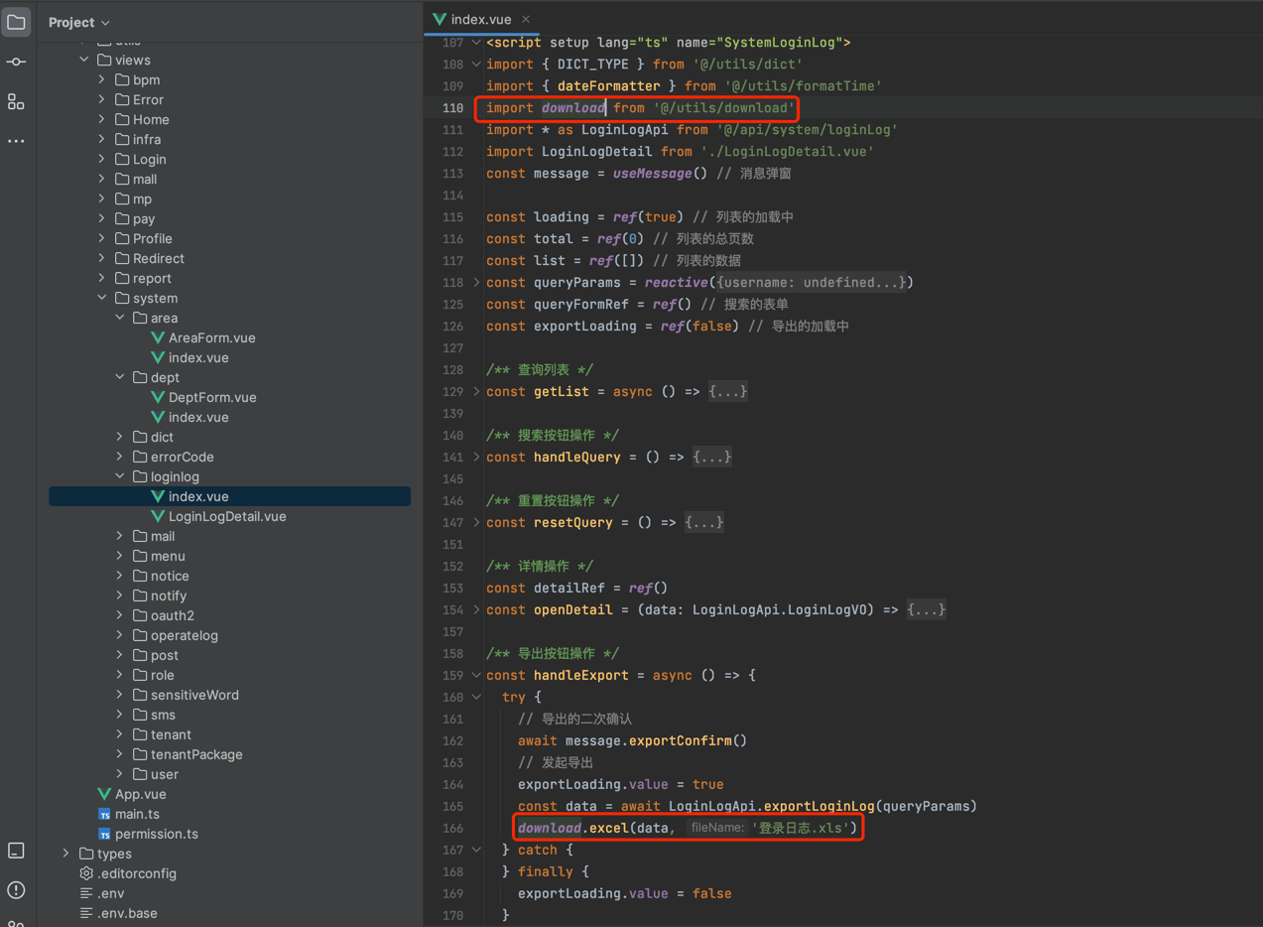This screenshot has height=927, width=1263.
Task: Open AreaForm.vue file
Action: pyautogui.click(x=211, y=337)
